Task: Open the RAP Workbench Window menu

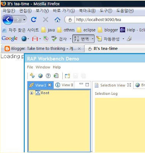Action: [43, 67]
